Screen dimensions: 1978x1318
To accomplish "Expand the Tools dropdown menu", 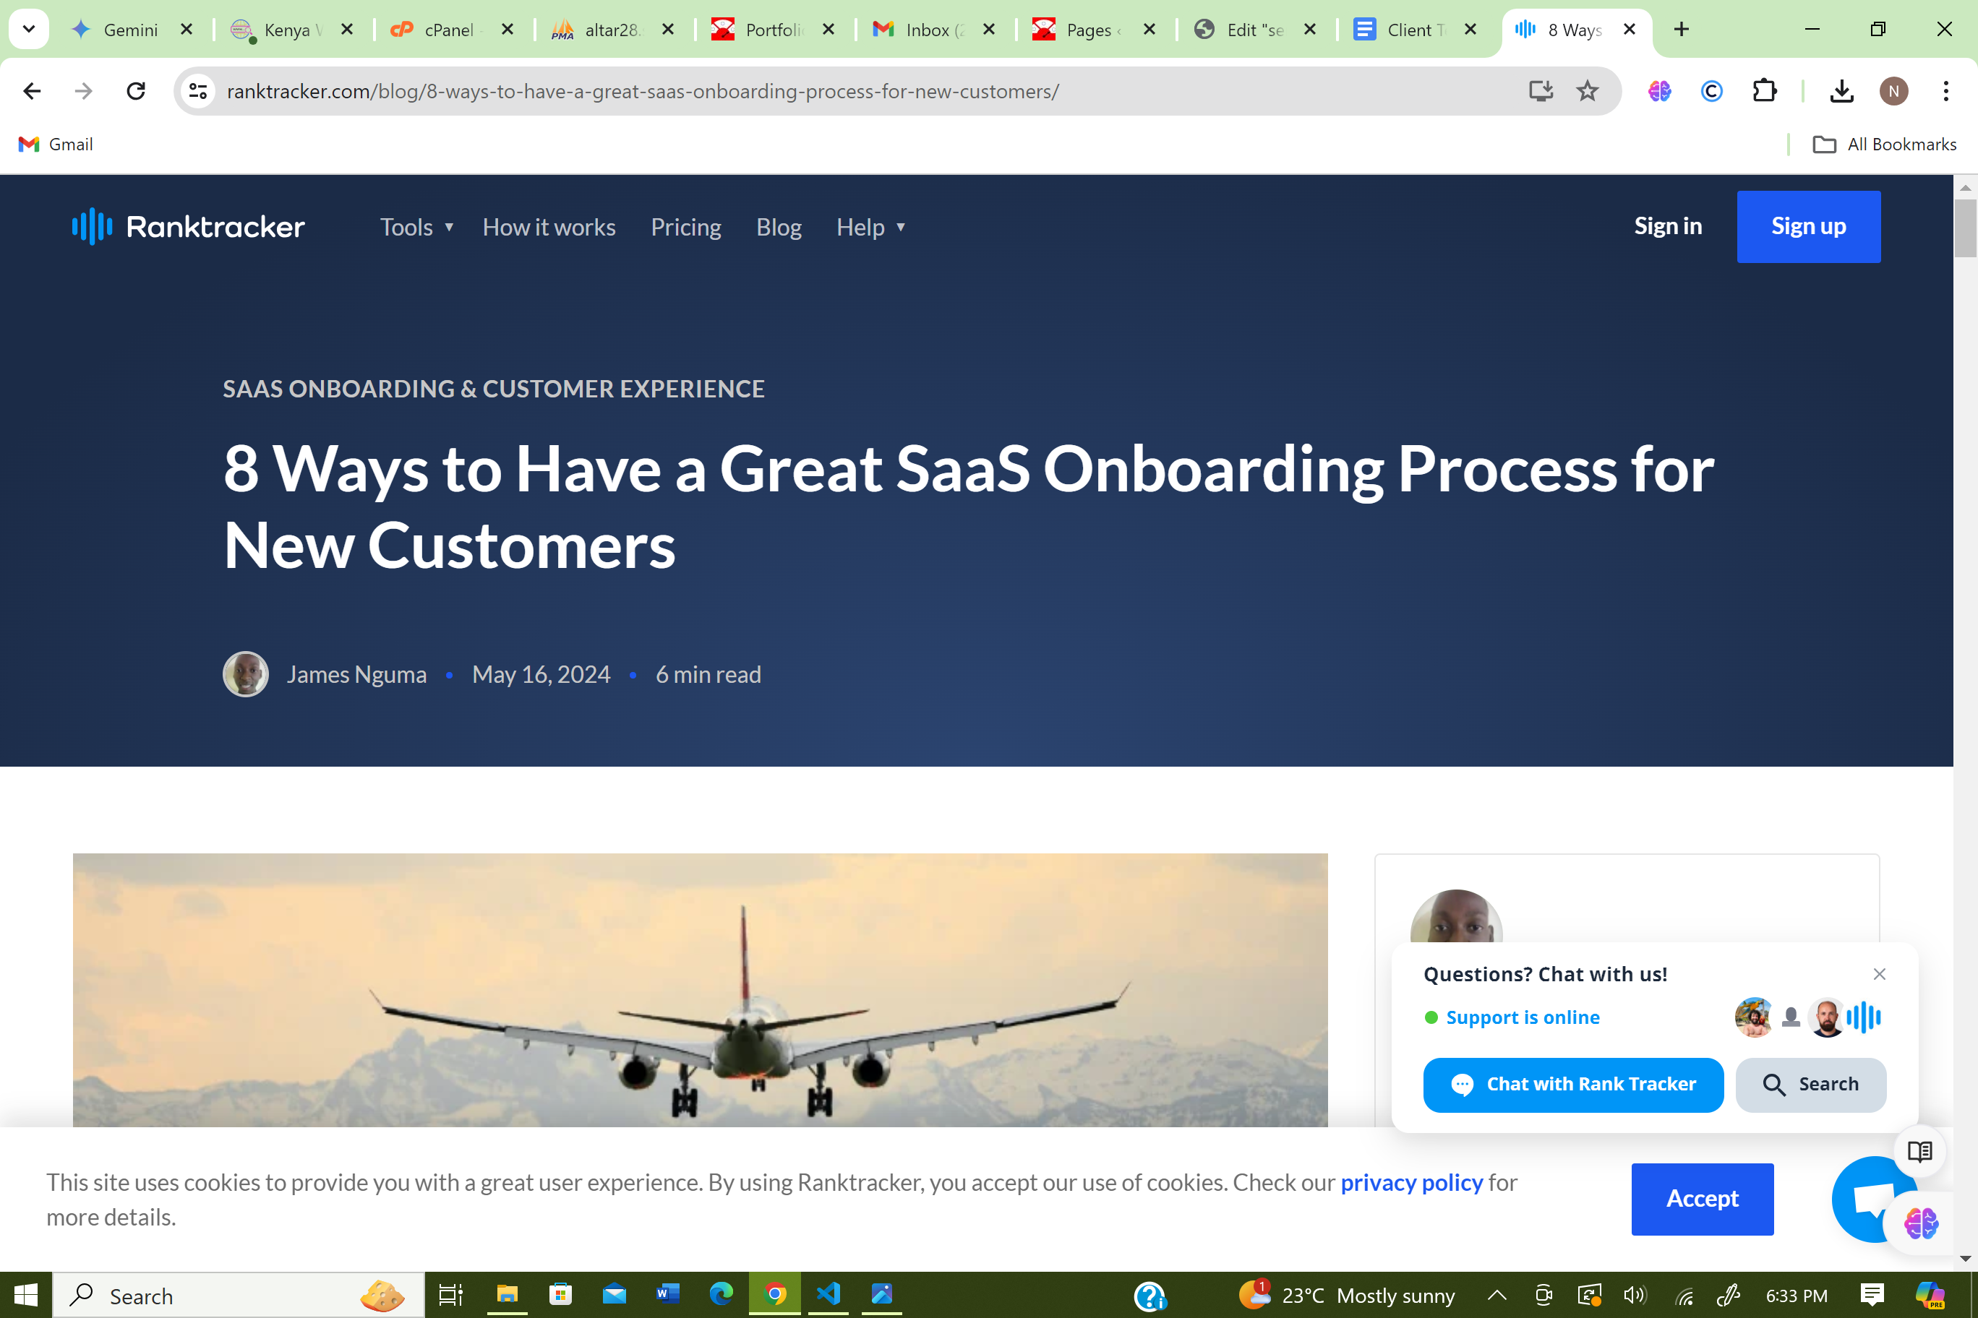I will [x=416, y=227].
